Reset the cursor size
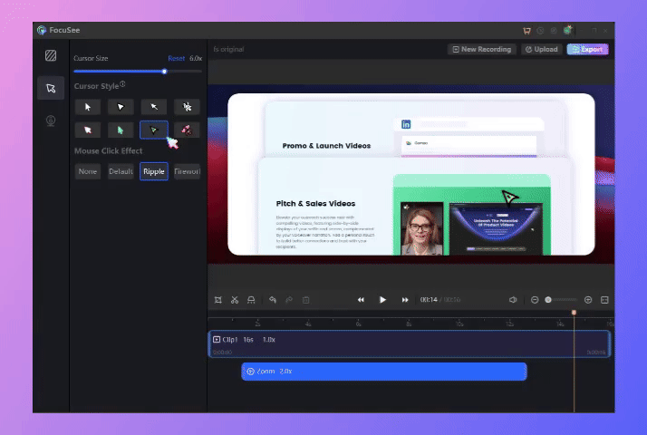 click(x=176, y=58)
